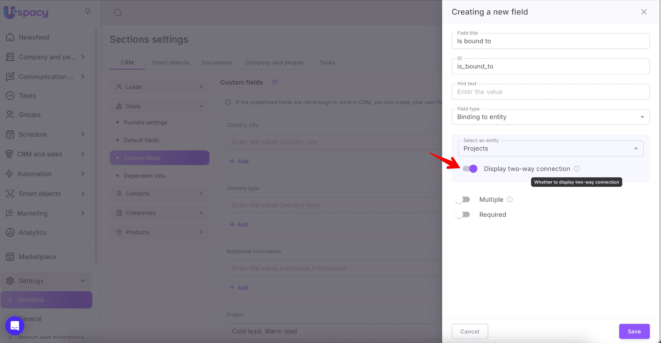Click the Analytics chart icon
The image size is (661, 343).
click(10, 233)
